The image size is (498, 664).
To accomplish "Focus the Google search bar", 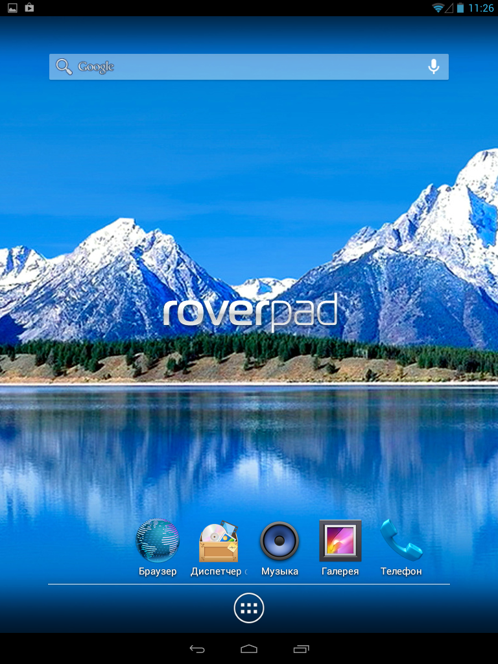I will [x=249, y=67].
